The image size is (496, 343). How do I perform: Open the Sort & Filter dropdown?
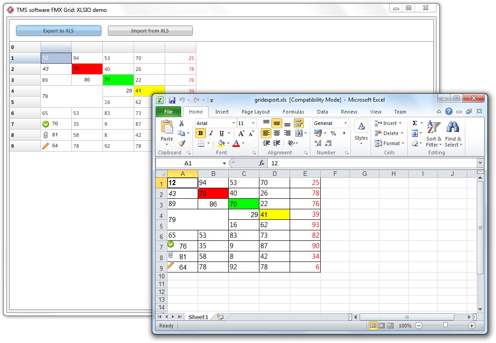pyautogui.click(x=434, y=134)
